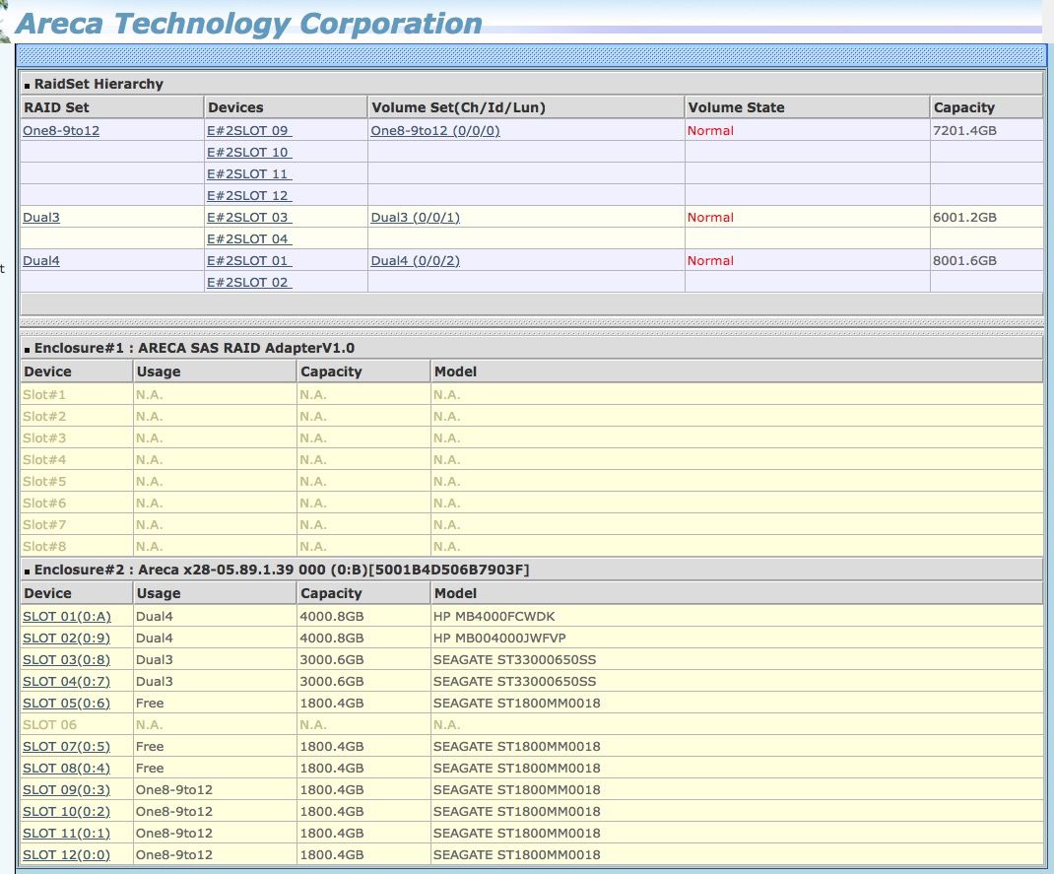Viewport: 1054px width, 874px height.
Task: Open the Dual3 RAID set link
Action: 41,217
